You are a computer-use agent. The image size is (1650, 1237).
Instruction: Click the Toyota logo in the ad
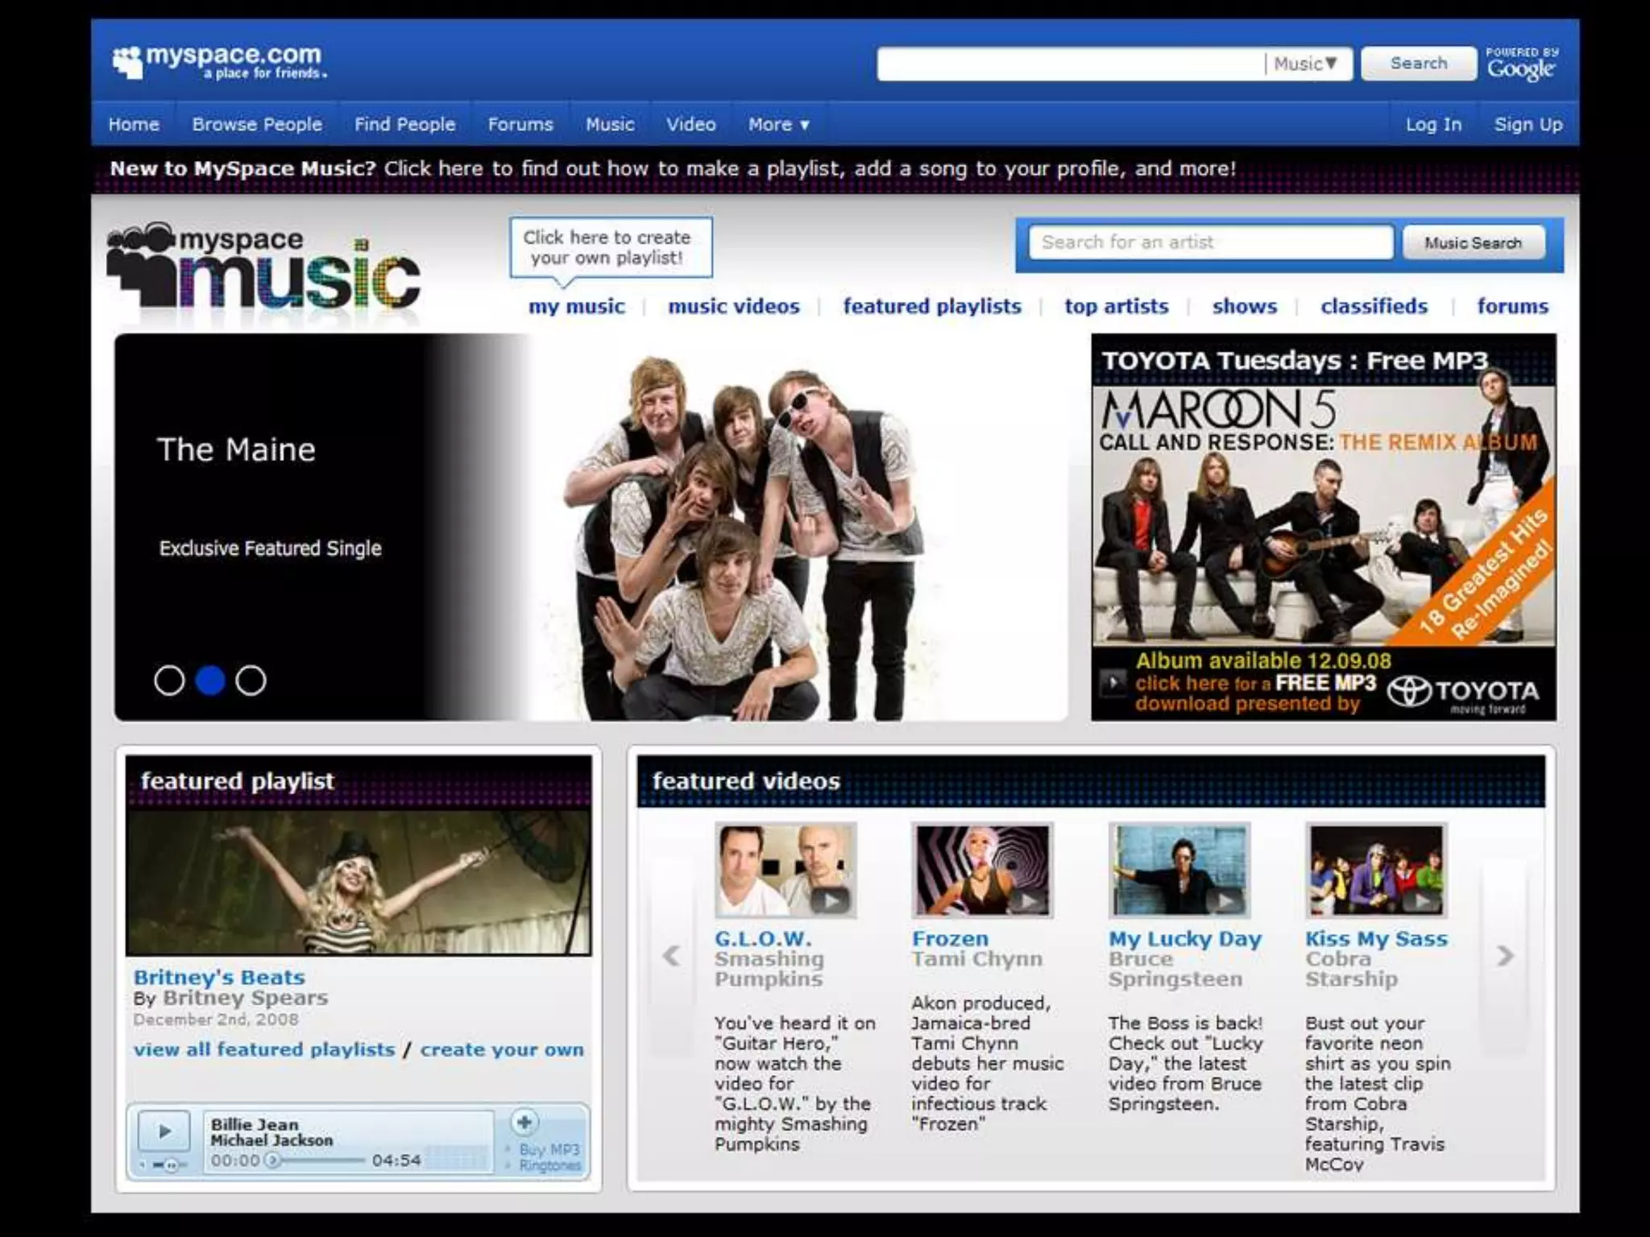point(1464,692)
